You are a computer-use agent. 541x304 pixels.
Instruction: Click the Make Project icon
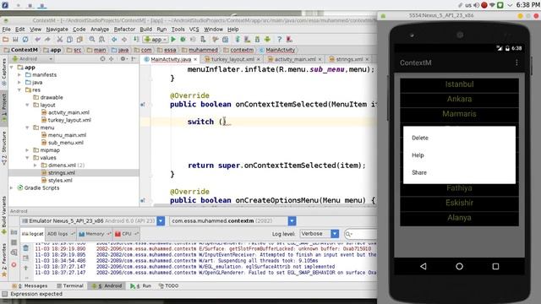pos(137,40)
